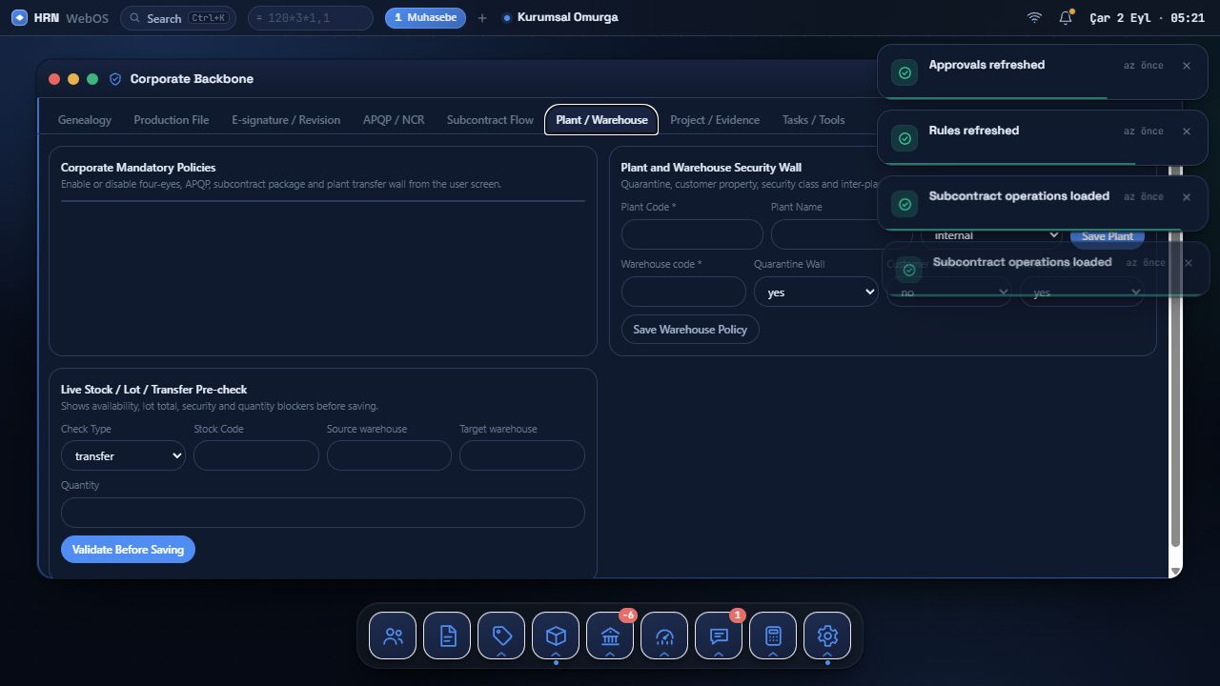The width and height of the screenshot is (1220, 686).
Task: Open the calculator dock app
Action: pos(773,636)
